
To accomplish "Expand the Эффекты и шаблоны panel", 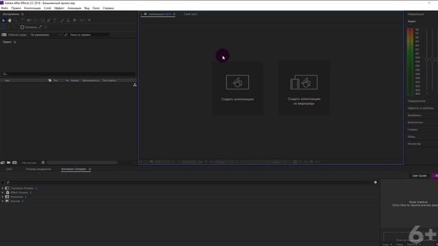I will 420,108.
